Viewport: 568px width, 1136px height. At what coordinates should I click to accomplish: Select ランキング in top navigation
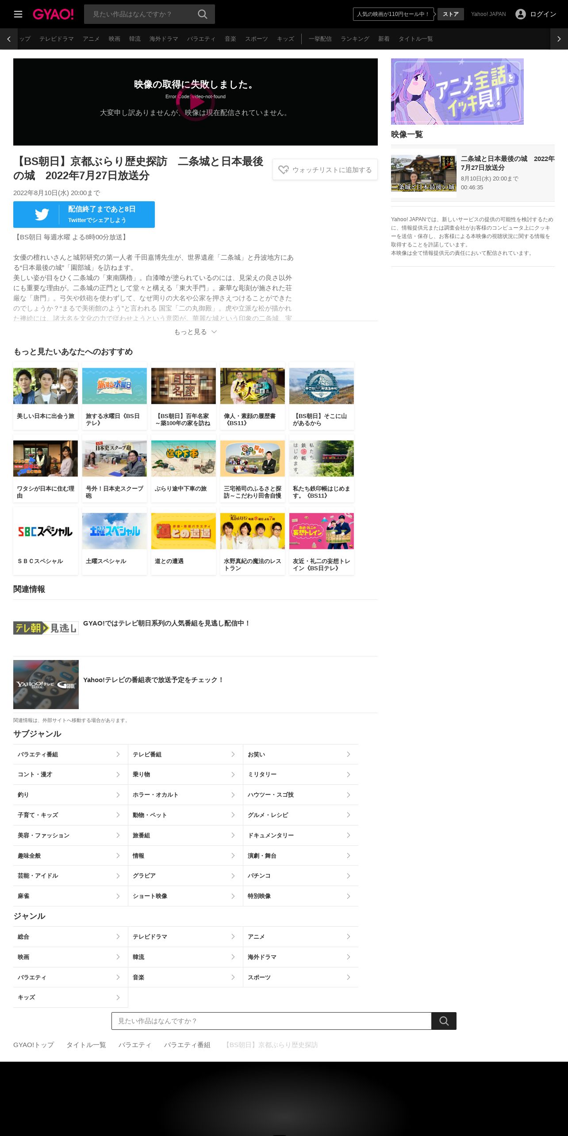(x=355, y=39)
